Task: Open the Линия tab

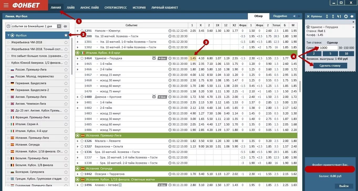Action: [x=56, y=8]
